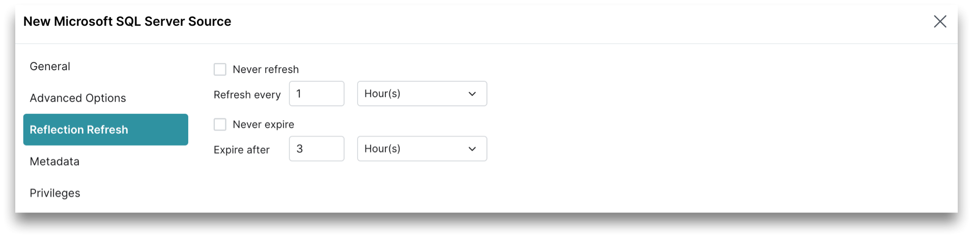Focus the Refresh every number input

click(317, 94)
